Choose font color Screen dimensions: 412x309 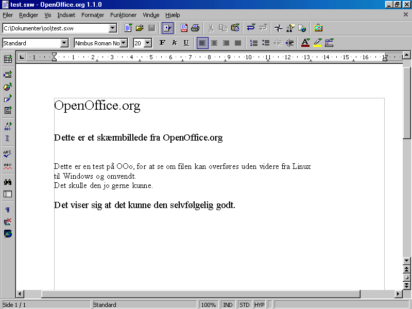[305, 43]
